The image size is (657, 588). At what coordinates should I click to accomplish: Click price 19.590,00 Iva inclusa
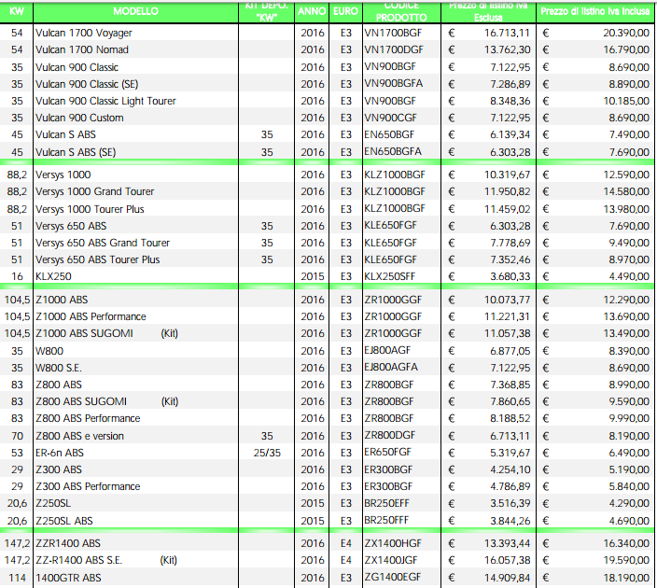click(x=626, y=560)
